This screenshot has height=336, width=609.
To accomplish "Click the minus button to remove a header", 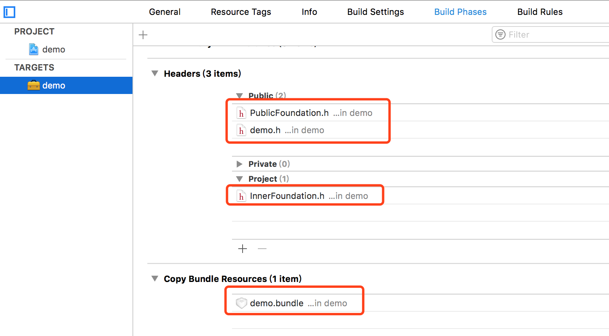I will (262, 249).
